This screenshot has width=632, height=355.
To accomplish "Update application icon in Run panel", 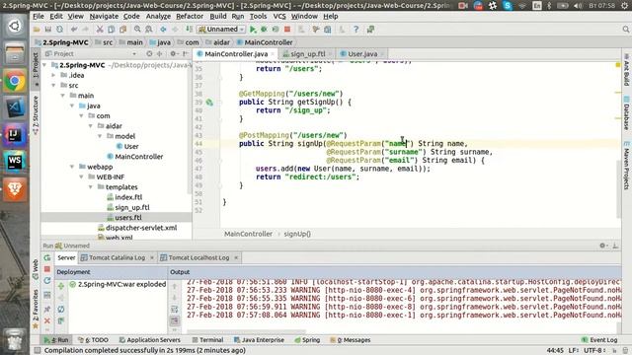I will pos(47,280).
